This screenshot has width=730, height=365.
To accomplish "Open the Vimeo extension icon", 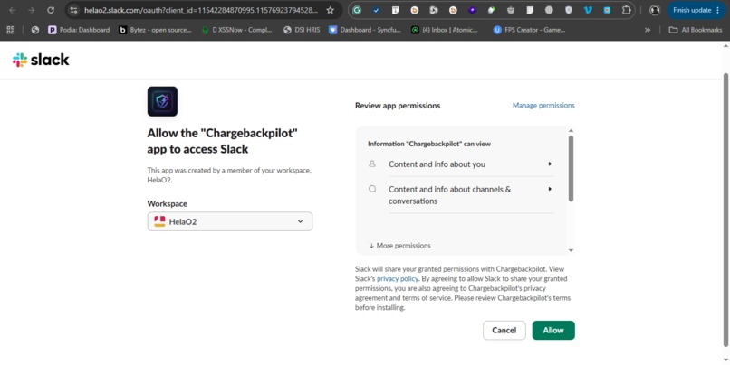I will pyautogui.click(x=588, y=10).
